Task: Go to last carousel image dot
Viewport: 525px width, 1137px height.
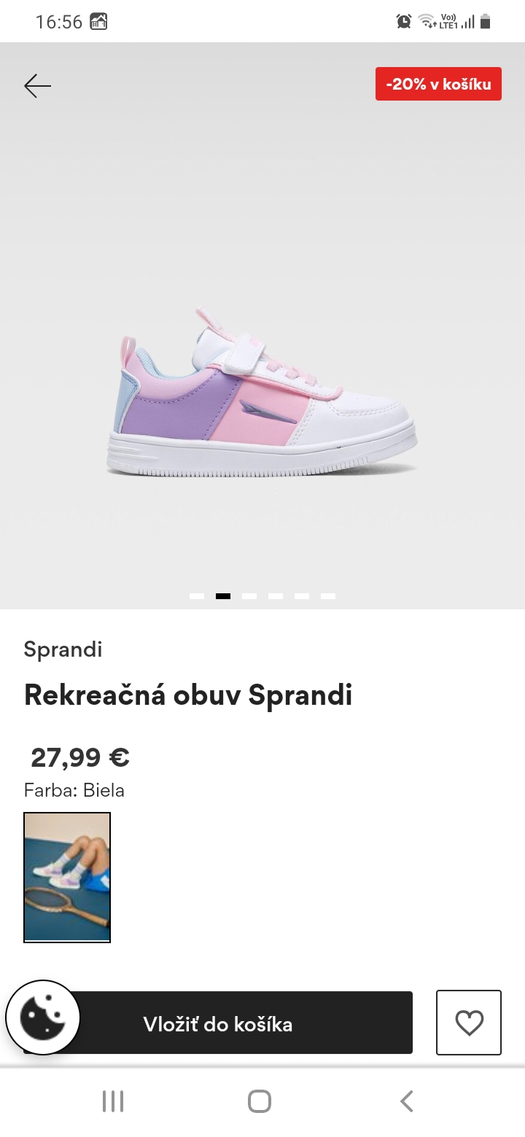Action: click(x=328, y=596)
